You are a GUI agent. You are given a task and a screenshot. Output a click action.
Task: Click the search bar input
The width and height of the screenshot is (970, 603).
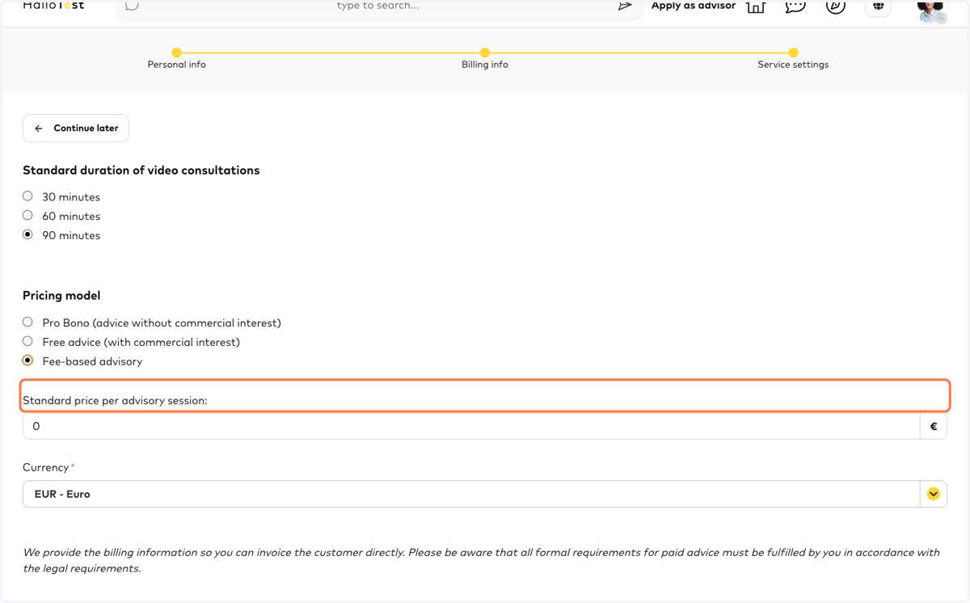[x=377, y=6]
